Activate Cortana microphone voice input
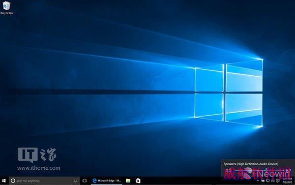This screenshot has height=185, width=295. [x=75, y=181]
